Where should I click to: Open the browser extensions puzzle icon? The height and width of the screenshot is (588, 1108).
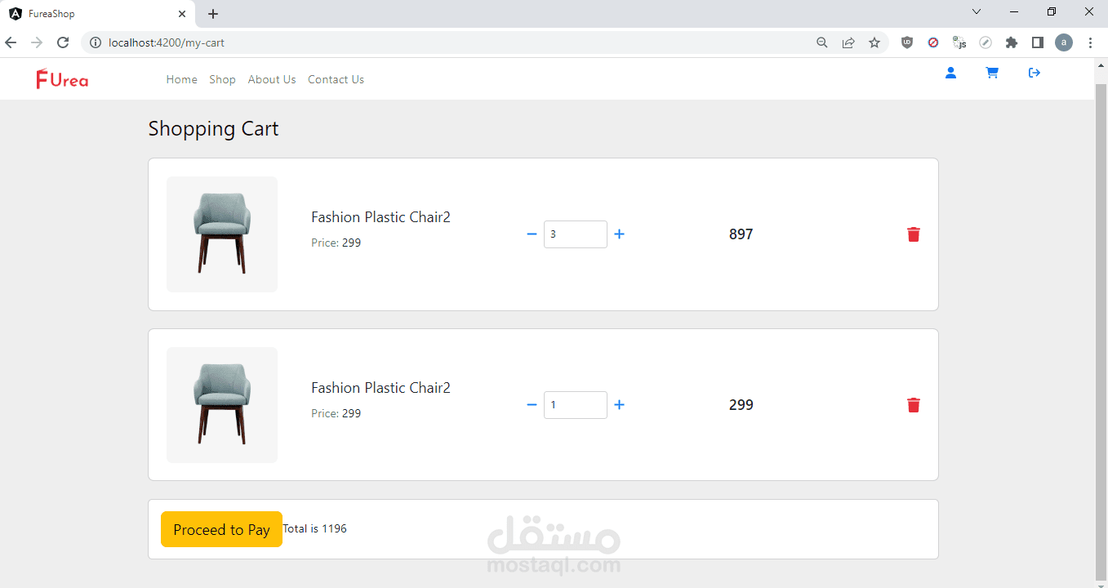(1012, 42)
